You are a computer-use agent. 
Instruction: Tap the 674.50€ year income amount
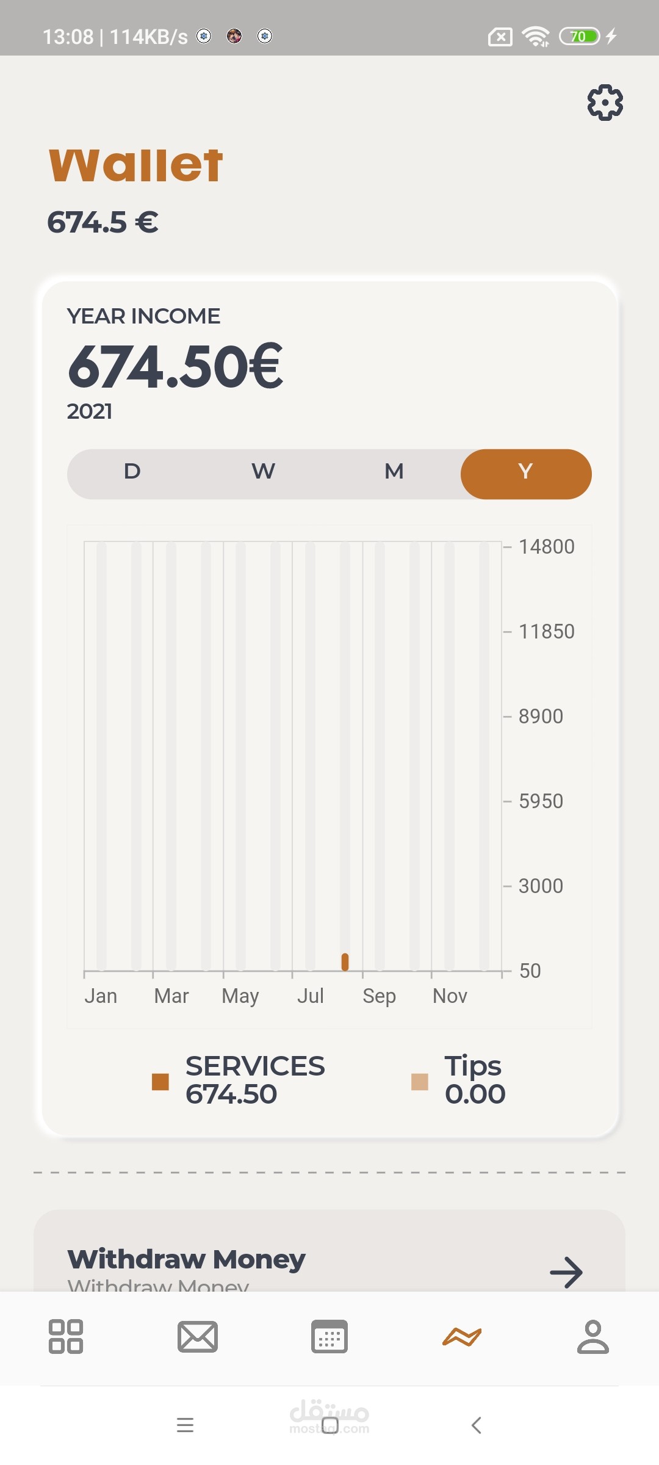(x=176, y=366)
